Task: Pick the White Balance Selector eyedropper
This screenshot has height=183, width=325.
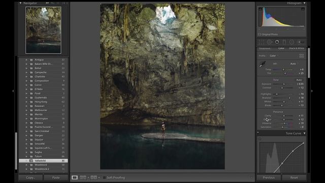Action: pyautogui.click(x=263, y=65)
